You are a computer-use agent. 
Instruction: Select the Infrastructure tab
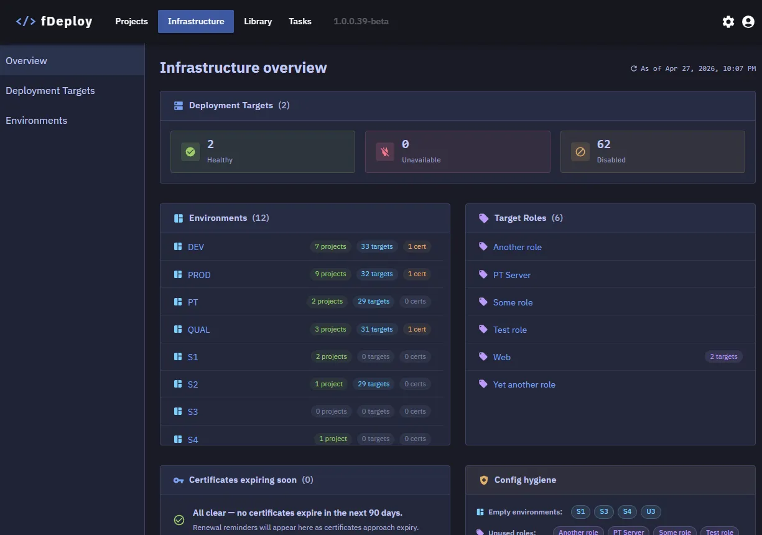[196, 21]
